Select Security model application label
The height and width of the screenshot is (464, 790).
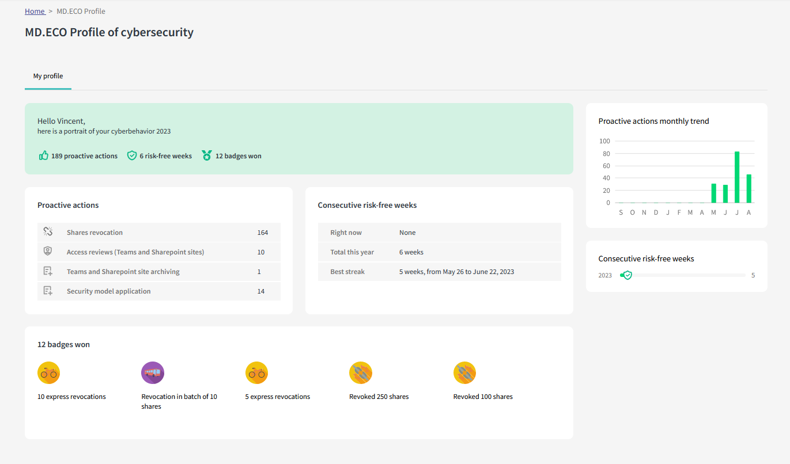109,291
